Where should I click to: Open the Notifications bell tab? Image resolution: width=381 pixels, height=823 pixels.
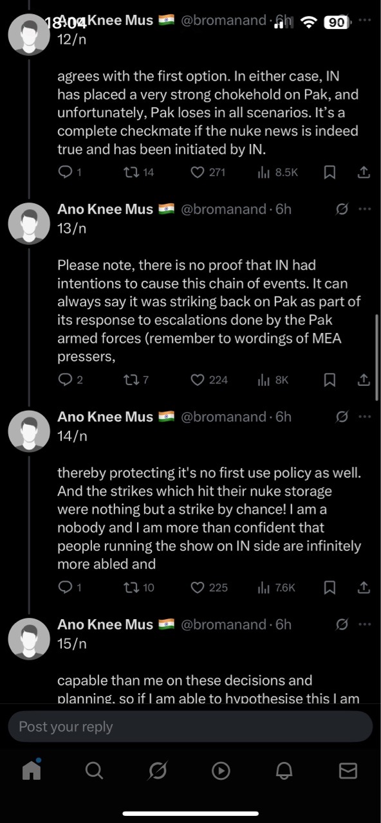tap(284, 770)
